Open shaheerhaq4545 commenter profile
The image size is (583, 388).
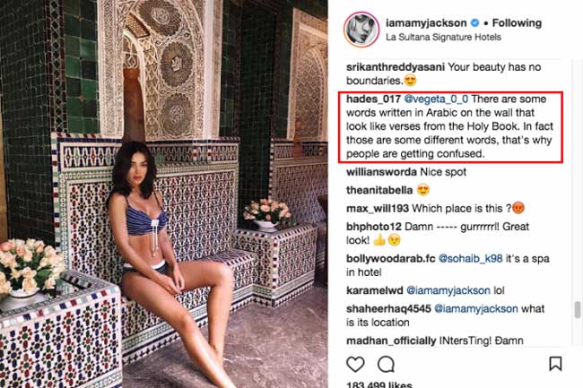(x=388, y=308)
